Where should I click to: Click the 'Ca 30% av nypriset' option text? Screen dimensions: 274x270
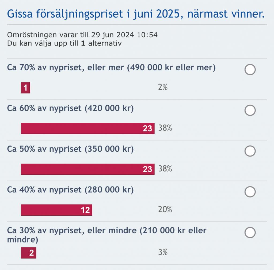[x=107, y=234]
